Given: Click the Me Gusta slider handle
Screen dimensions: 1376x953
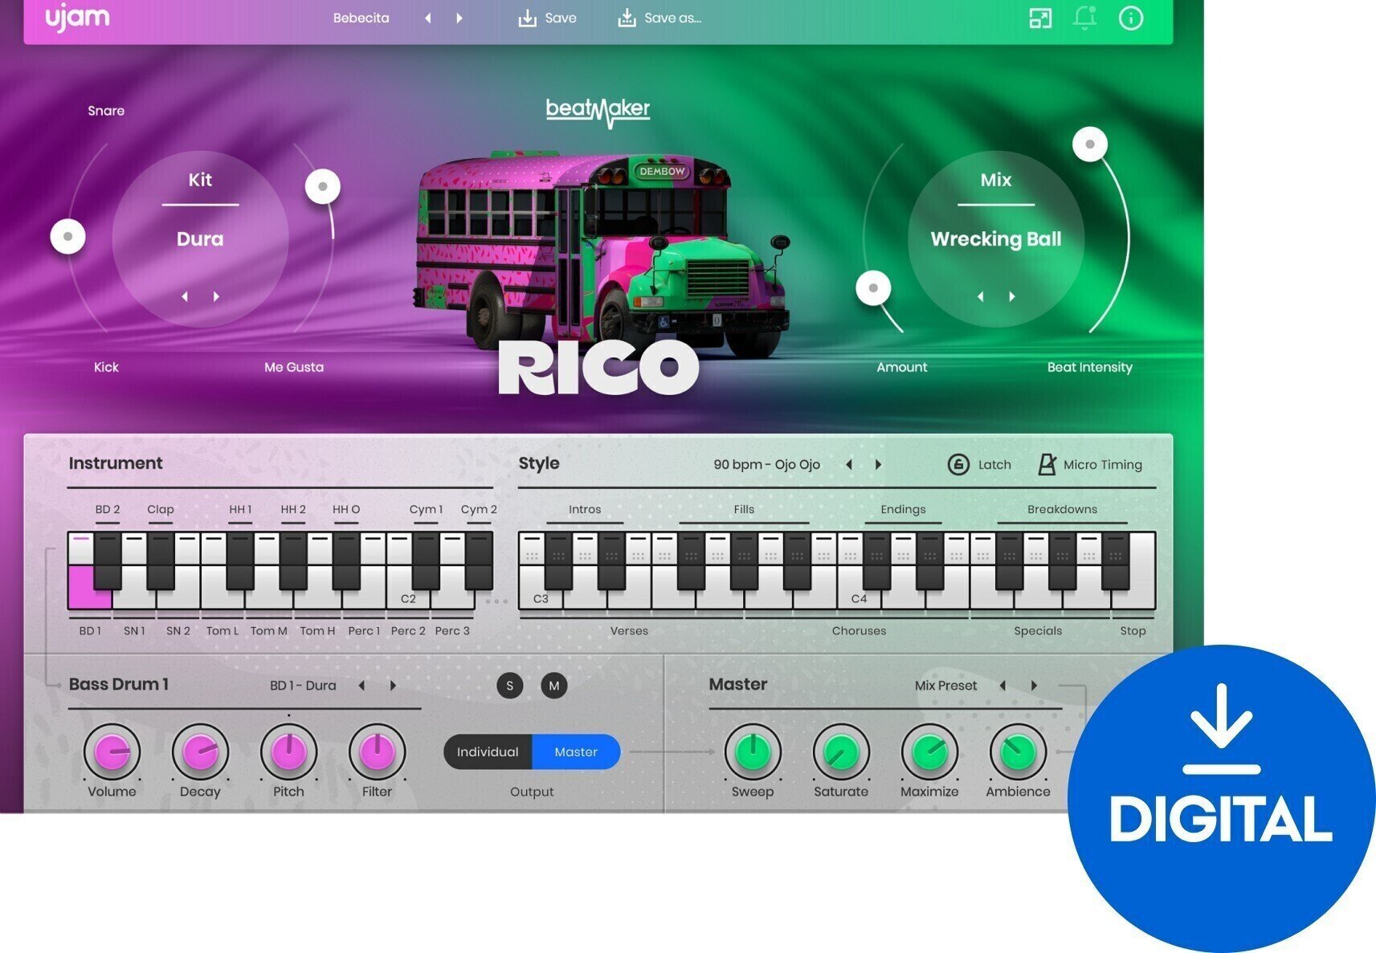Looking at the screenshot, I should point(323,186).
